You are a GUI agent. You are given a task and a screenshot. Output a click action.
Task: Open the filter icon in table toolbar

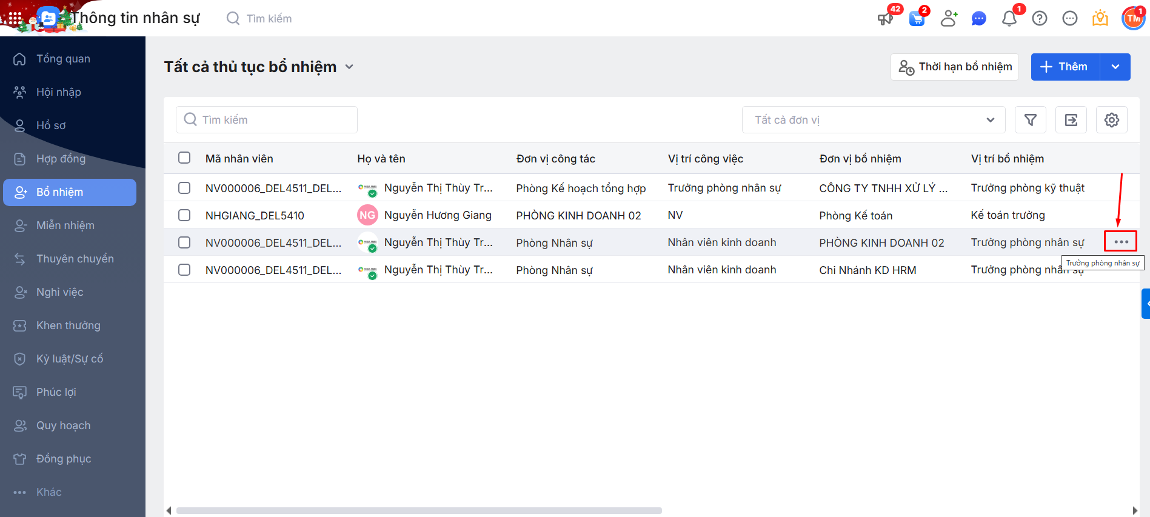1030,120
